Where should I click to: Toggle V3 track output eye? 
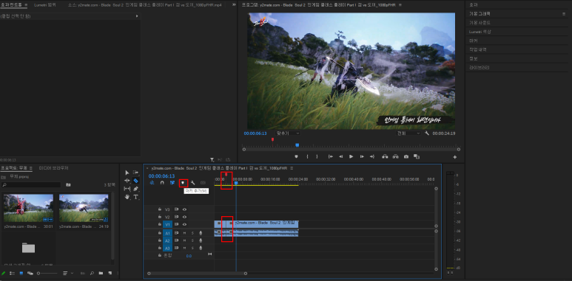(184, 209)
